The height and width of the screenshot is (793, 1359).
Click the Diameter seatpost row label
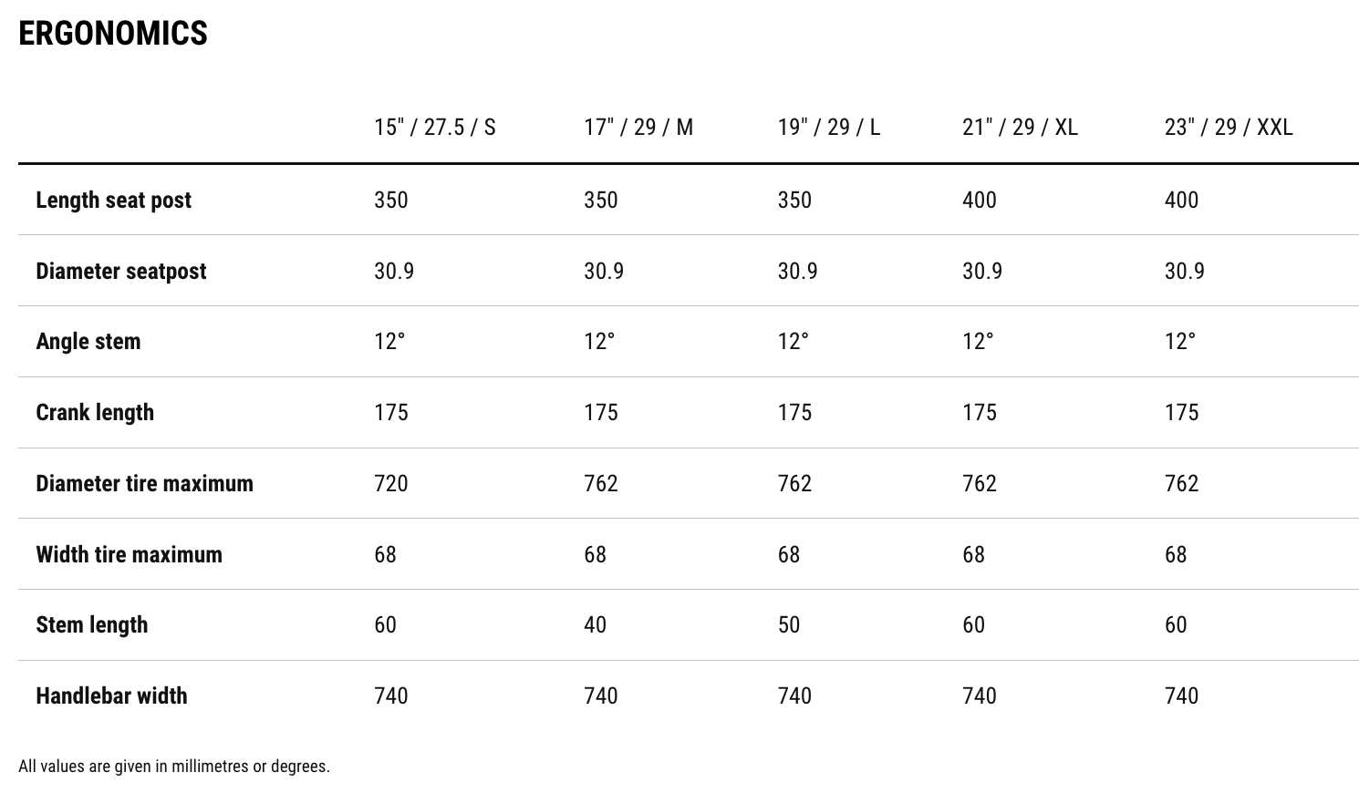pyautogui.click(x=120, y=272)
